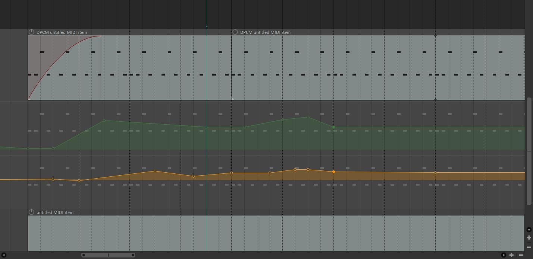Click the vertical zoom minus icon on right edge
Viewport: 533px width, 259px height.
tap(529, 247)
